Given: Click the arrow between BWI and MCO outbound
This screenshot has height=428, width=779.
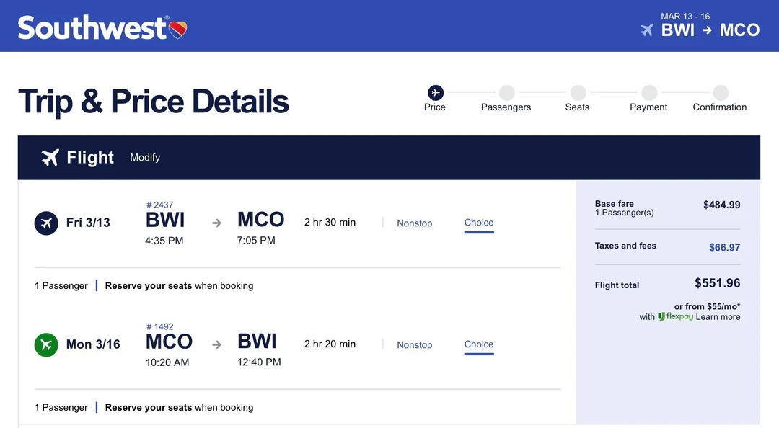Looking at the screenshot, I should (x=216, y=223).
